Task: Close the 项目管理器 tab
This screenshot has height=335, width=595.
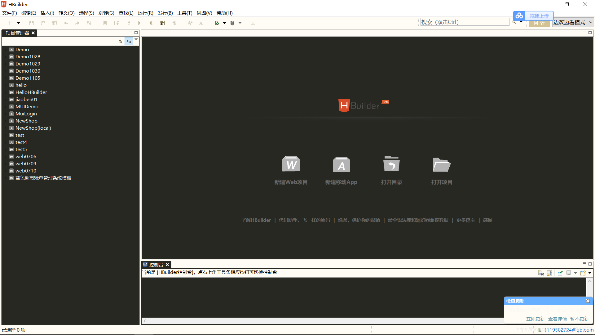Action: tap(33, 33)
